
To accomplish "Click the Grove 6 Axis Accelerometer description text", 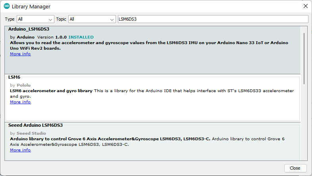I will (x=147, y=141).
